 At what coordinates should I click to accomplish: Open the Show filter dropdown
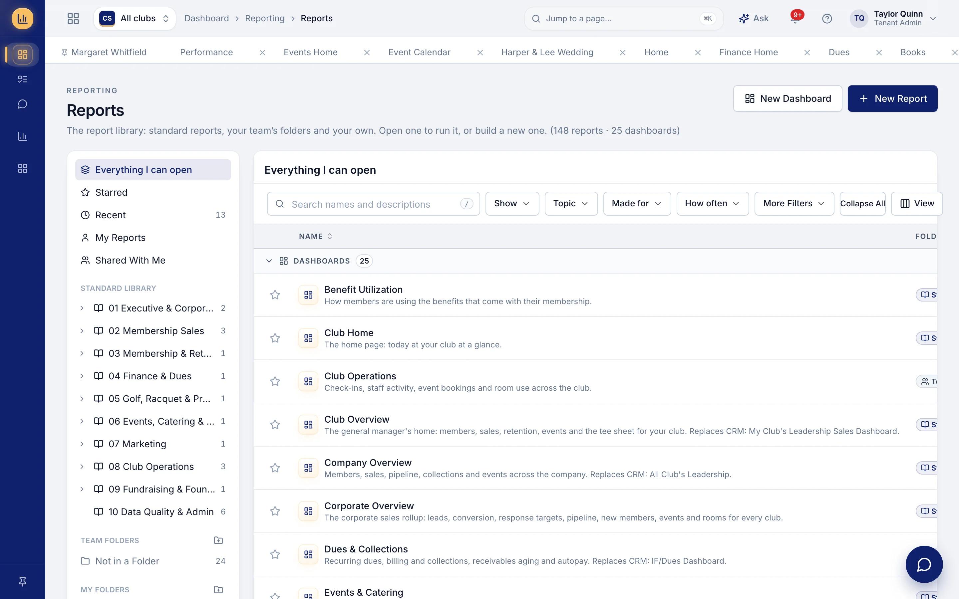[x=512, y=204]
